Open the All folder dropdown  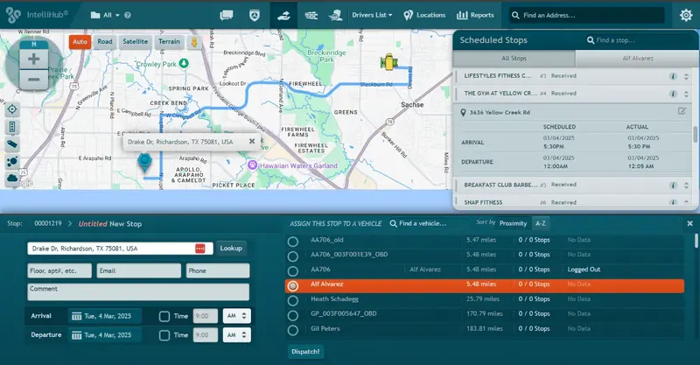point(105,15)
